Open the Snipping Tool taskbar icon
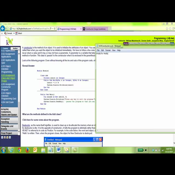The image size is (175, 175). [67, 150]
